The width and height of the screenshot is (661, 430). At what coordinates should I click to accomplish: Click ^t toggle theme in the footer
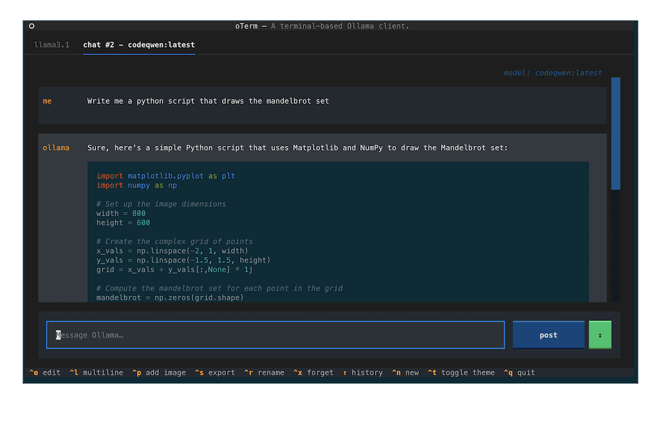coord(461,373)
